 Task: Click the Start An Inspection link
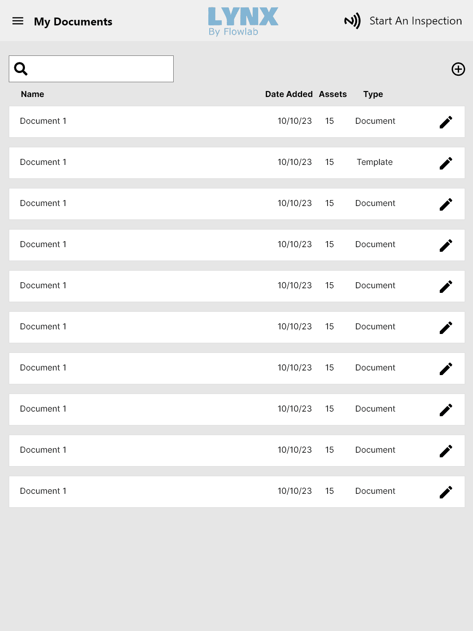(415, 21)
